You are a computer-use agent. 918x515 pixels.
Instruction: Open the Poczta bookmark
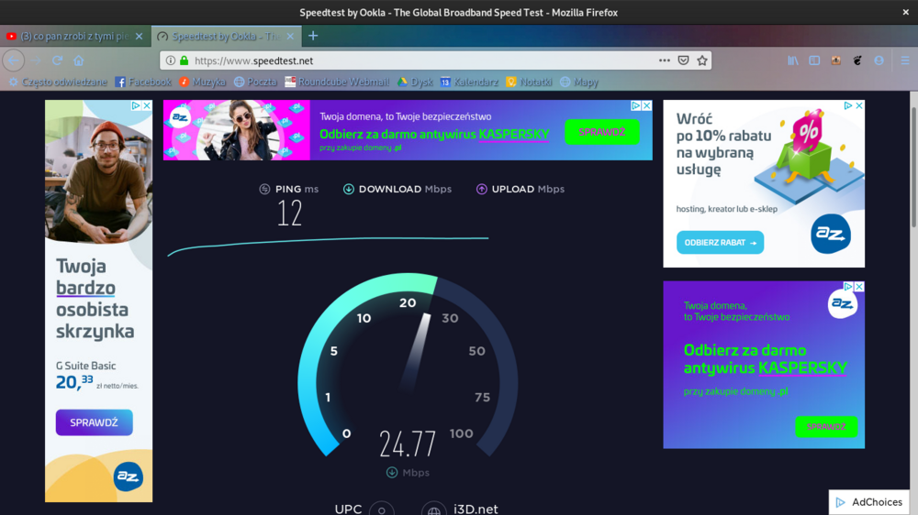[x=255, y=82]
